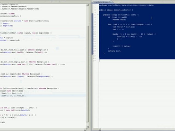Click the 'return null;' statement
This screenshot has height=131, width=175.
119,19
